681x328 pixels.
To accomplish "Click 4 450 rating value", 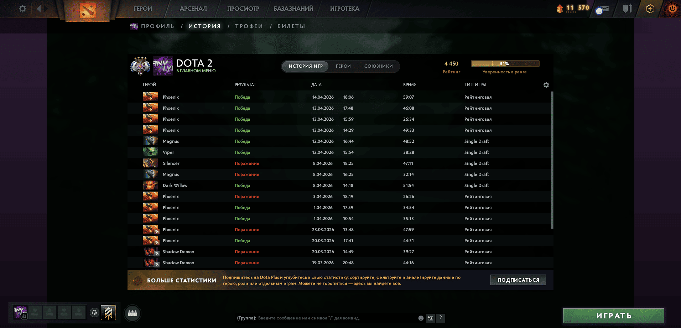I will [x=451, y=64].
